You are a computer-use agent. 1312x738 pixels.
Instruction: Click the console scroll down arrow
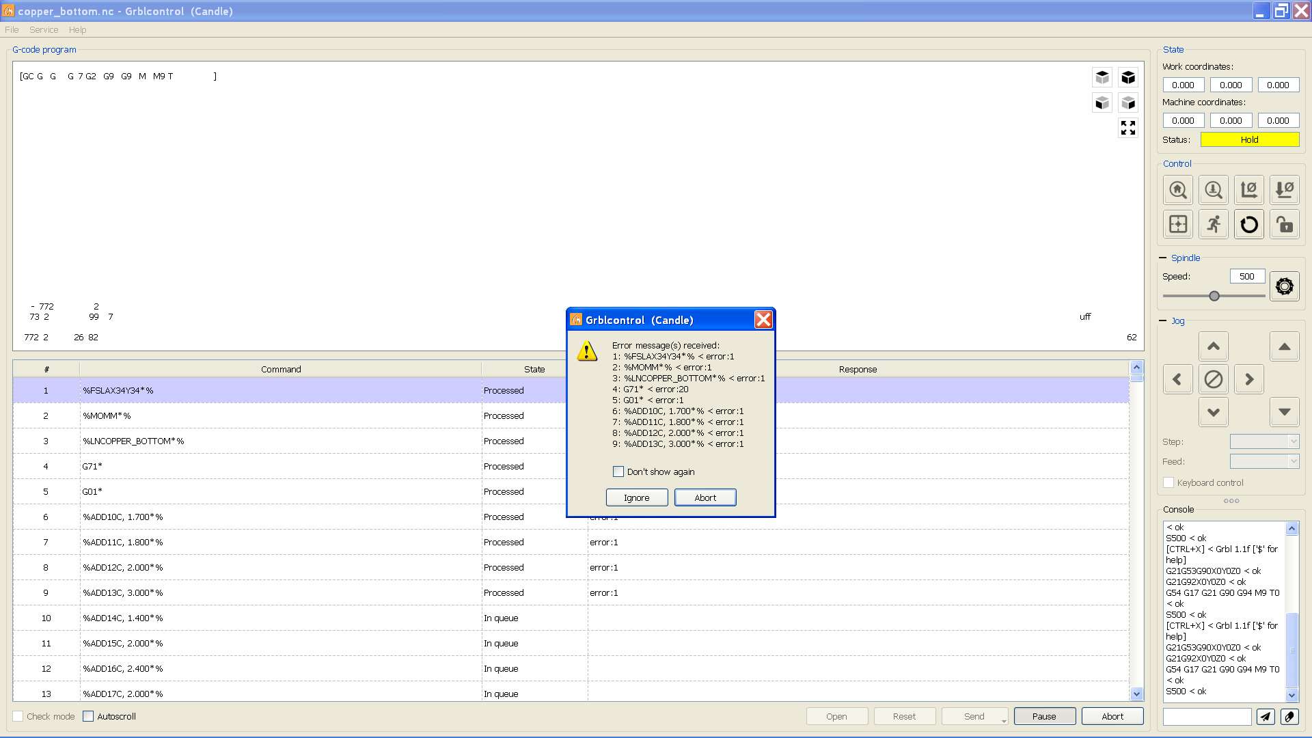point(1291,695)
